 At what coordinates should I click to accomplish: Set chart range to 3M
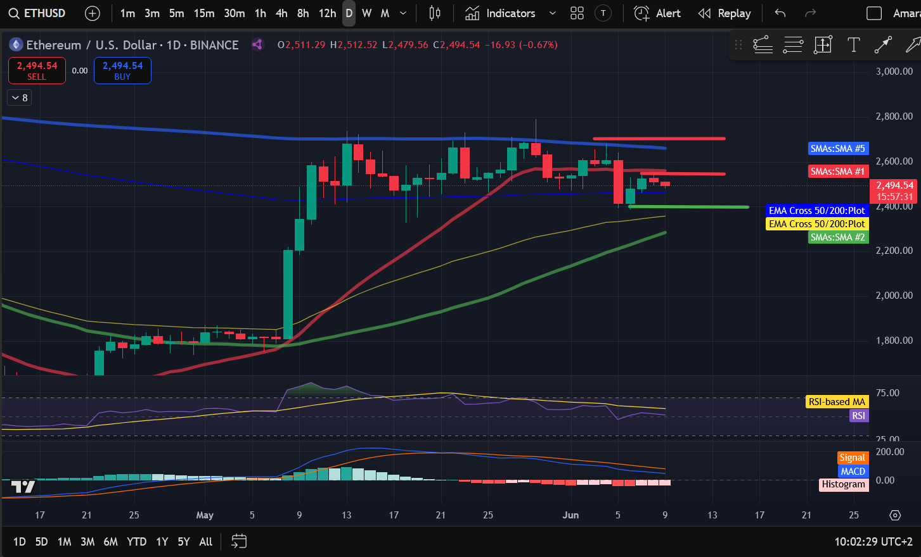coord(87,541)
